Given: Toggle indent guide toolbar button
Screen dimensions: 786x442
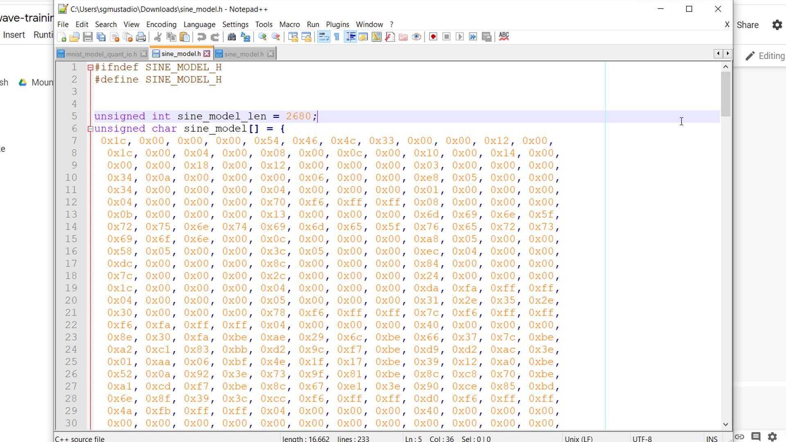Looking at the screenshot, I should [x=350, y=37].
